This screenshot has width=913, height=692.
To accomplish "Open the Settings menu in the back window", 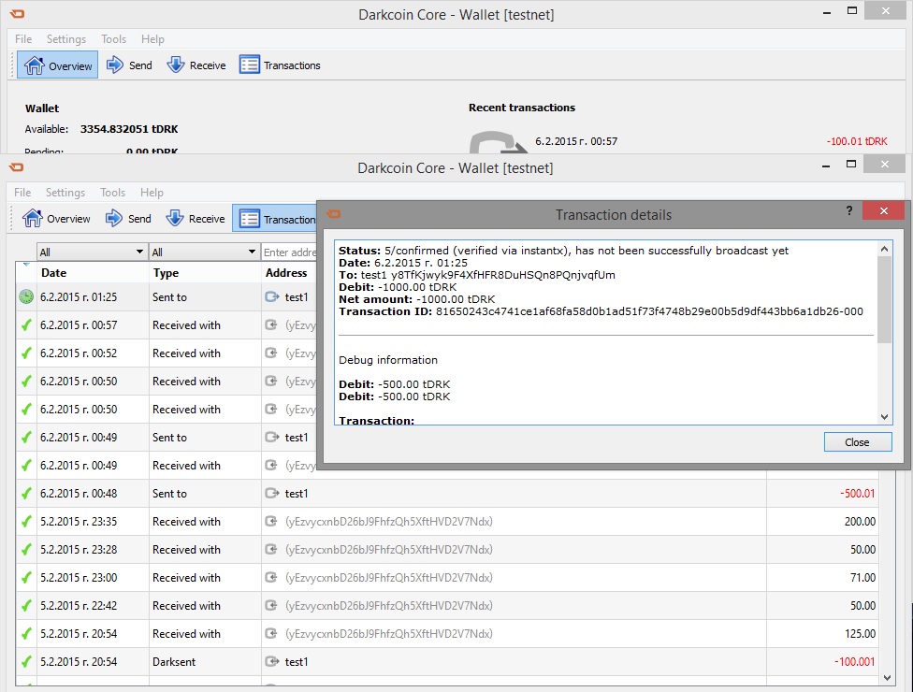I will coord(65,39).
